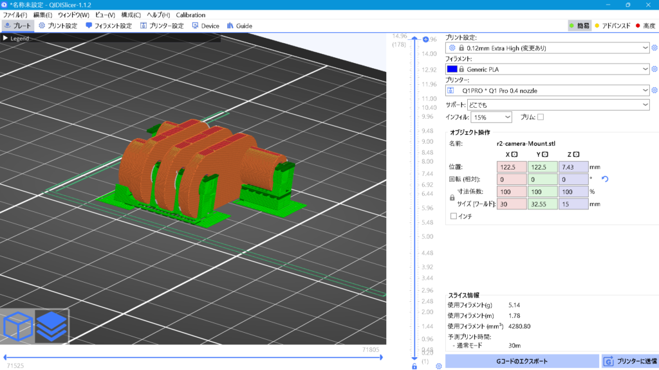Open printer settings gear beside Q1 Pro nozzle
Screen dimensions: 659x370
(x=654, y=91)
